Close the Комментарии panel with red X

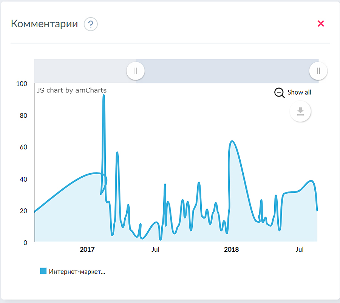[321, 24]
